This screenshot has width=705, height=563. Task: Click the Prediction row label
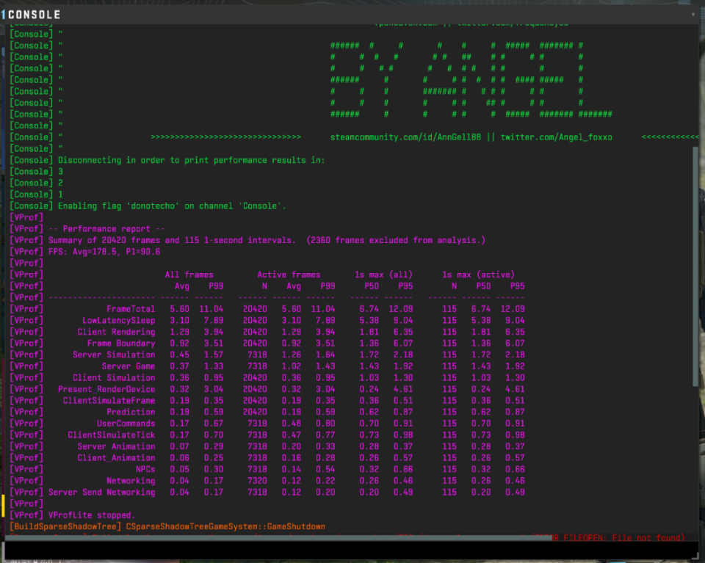coord(131,412)
